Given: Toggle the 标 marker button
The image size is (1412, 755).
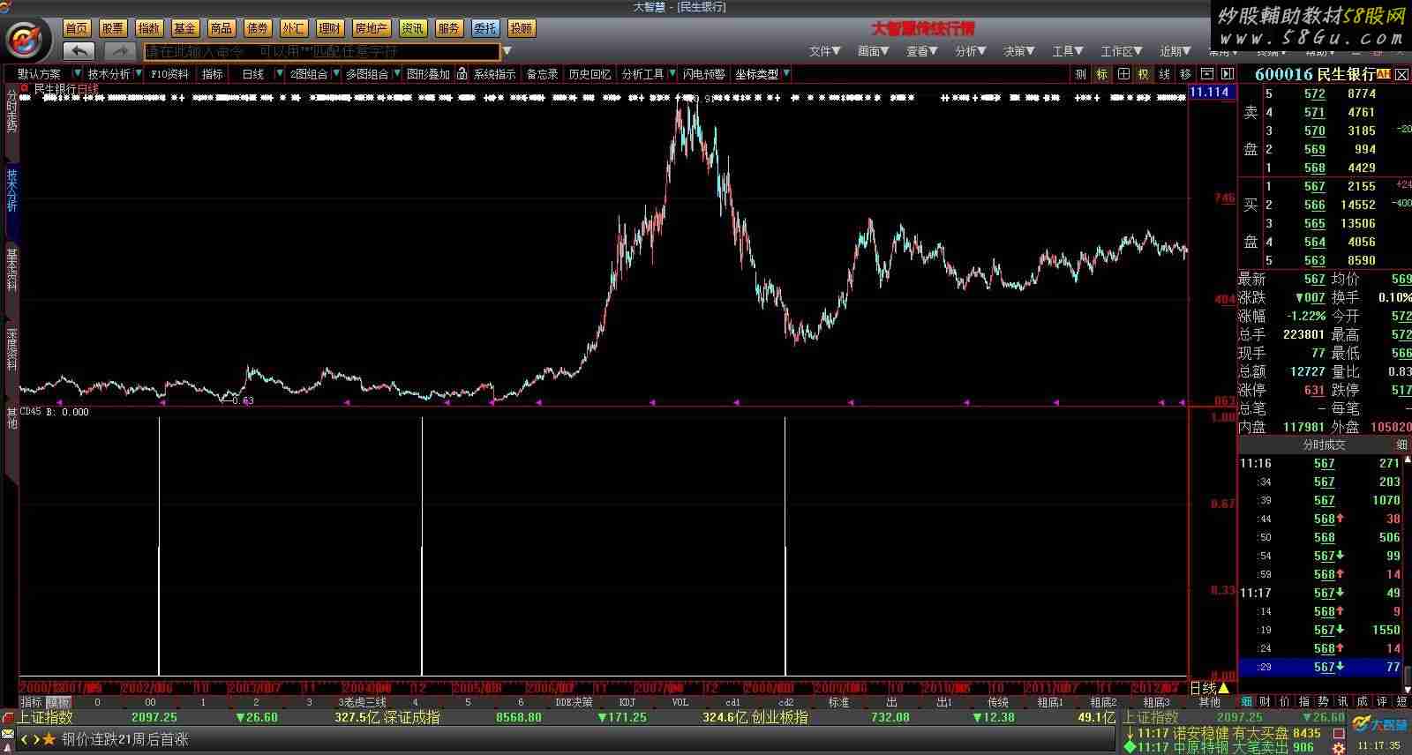Looking at the screenshot, I should pos(1101,74).
